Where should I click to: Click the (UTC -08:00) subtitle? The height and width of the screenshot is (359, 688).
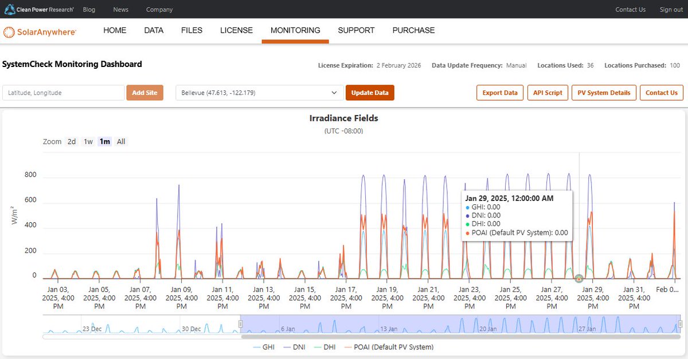coord(344,131)
